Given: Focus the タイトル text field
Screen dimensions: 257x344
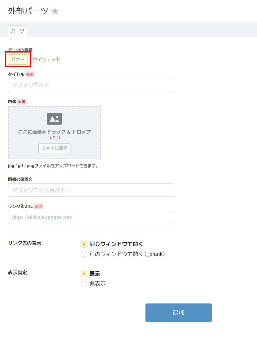Looking at the screenshot, I should 91,85.
